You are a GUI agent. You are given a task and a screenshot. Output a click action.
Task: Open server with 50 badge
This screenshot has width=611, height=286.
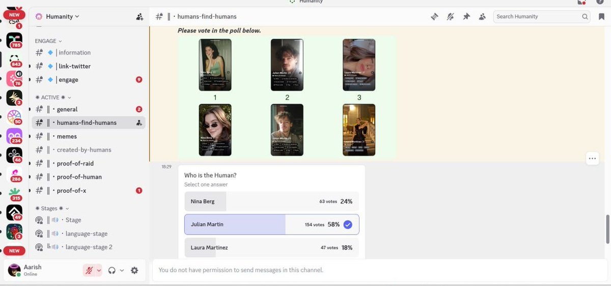coord(14,117)
